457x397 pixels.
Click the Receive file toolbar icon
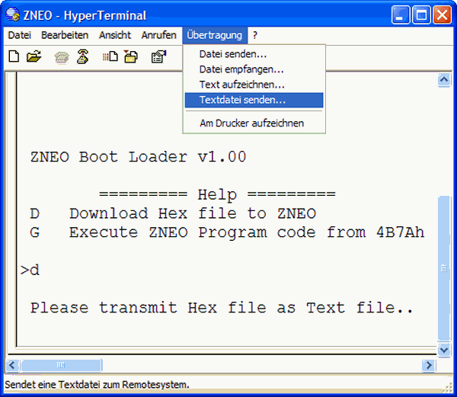(x=131, y=56)
